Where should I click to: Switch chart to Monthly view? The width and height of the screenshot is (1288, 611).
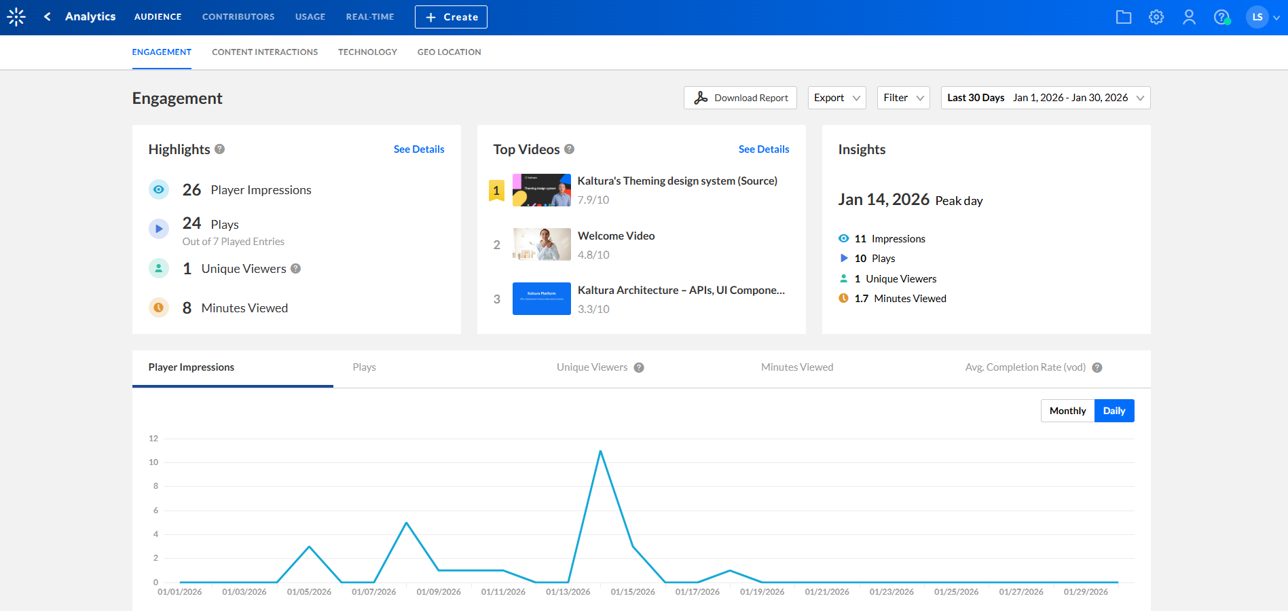coord(1067,411)
